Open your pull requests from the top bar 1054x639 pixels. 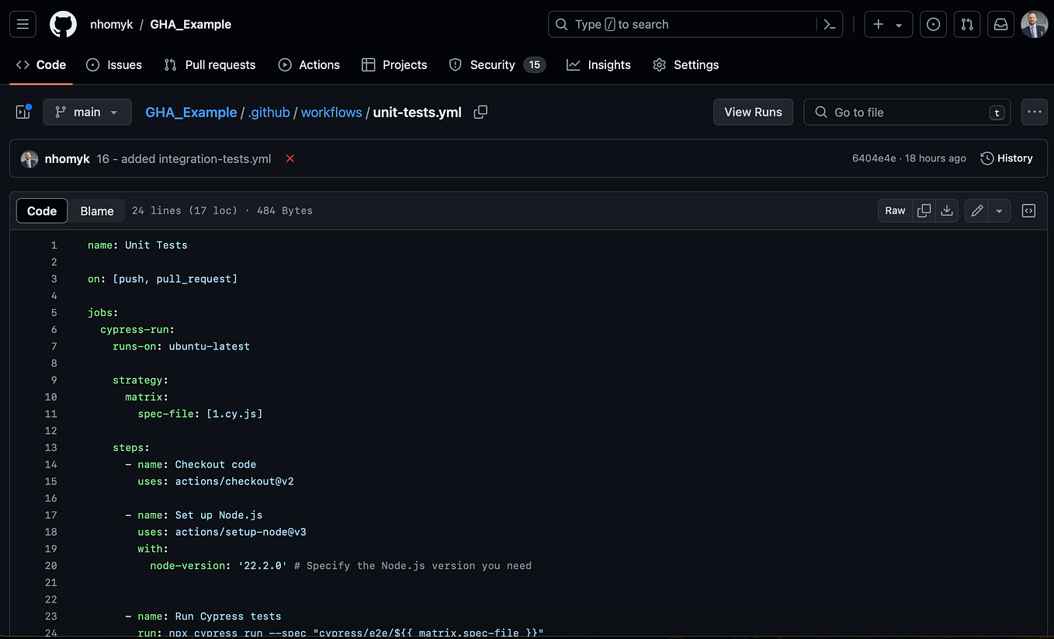pos(966,24)
